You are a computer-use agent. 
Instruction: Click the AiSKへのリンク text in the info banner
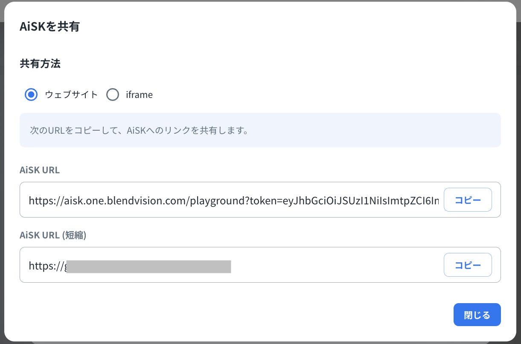click(x=154, y=130)
